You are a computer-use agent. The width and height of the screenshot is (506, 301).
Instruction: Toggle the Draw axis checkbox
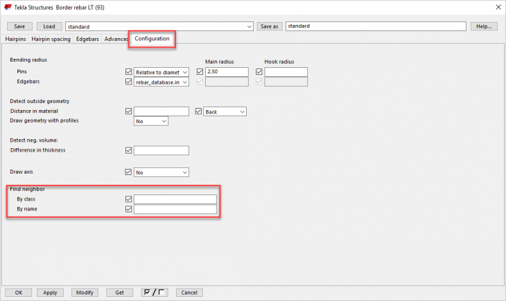128,172
